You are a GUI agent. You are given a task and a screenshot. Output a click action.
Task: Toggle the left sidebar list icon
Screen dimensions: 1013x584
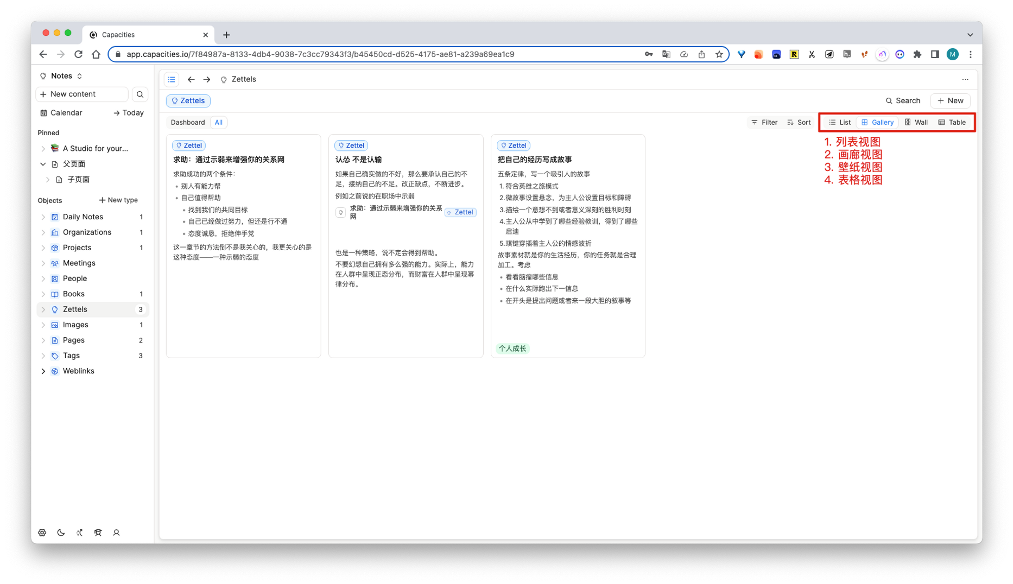pyautogui.click(x=172, y=80)
